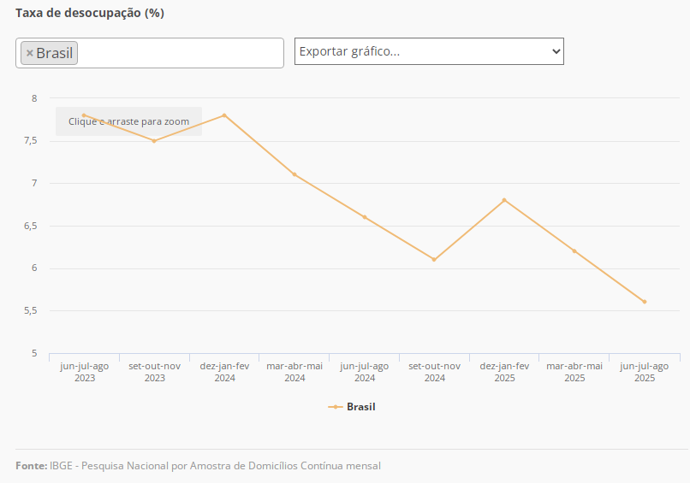Select the mar-abr-mai 2024 data point

(x=294, y=174)
